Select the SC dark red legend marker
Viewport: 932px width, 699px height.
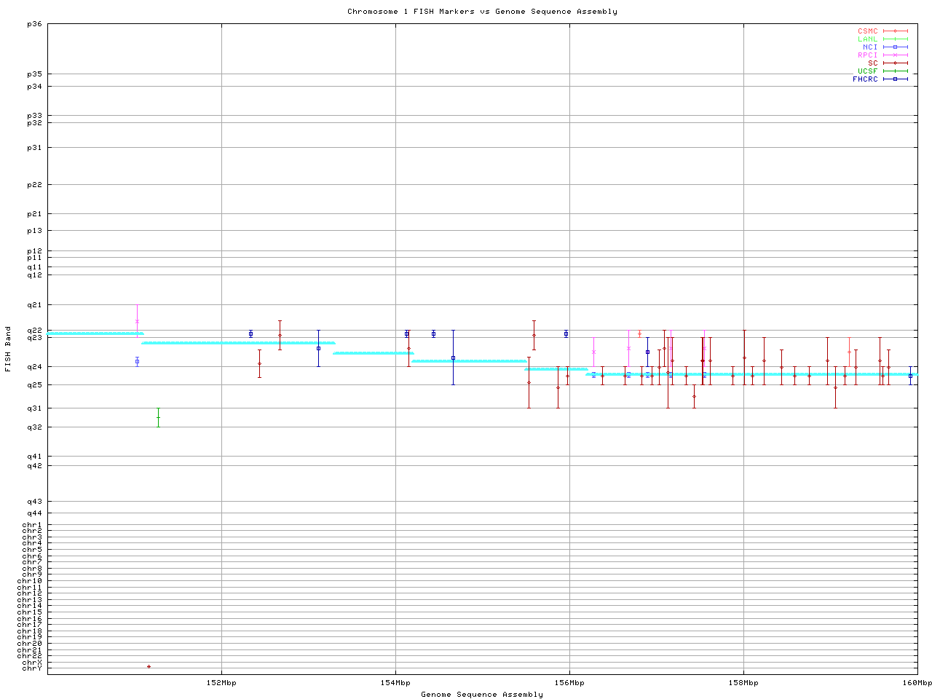coord(895,63)
